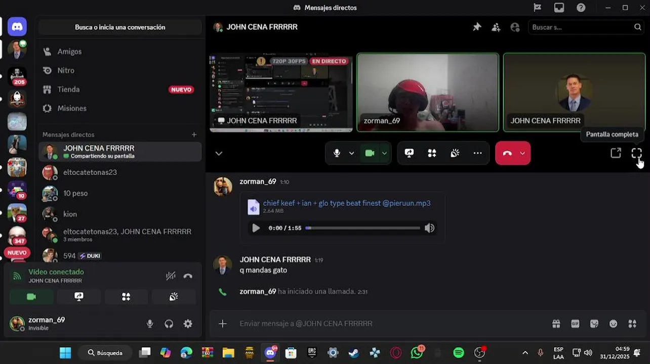Mute microphone in user panel
This screenshot has height=364, width=650.
[x=150, y=324]
